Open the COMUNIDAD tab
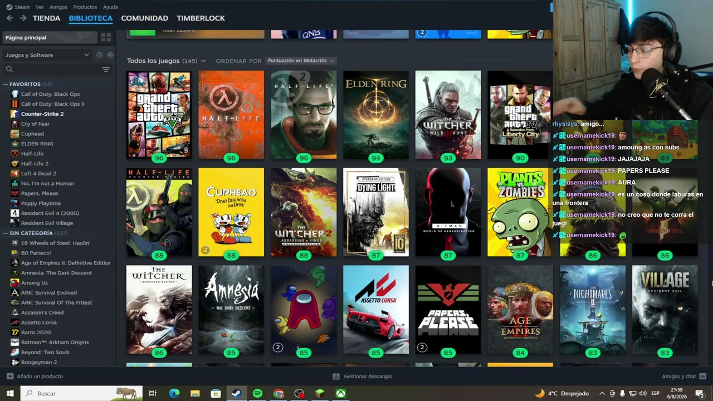This screenshot has width=713, height=401. point(145,18)
